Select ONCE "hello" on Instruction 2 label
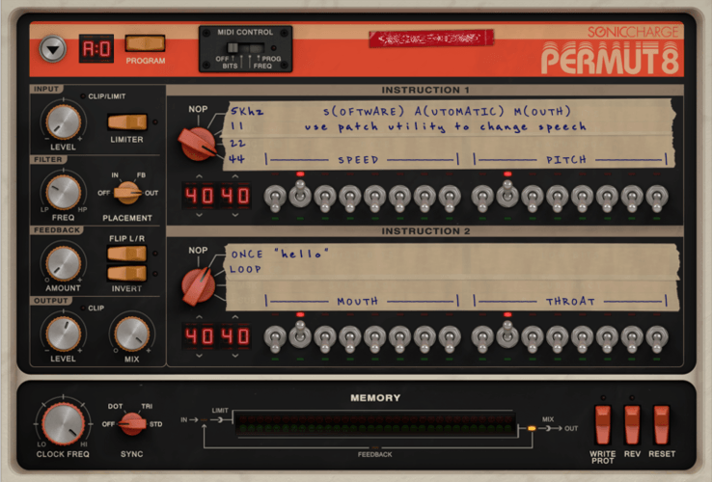The image size is (712, 482). pos(279,254)
